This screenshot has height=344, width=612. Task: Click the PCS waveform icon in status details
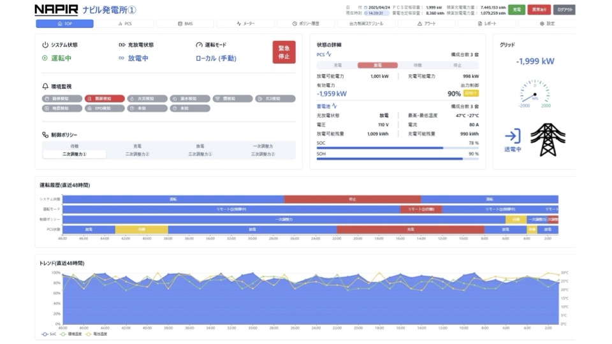[330, 55]
